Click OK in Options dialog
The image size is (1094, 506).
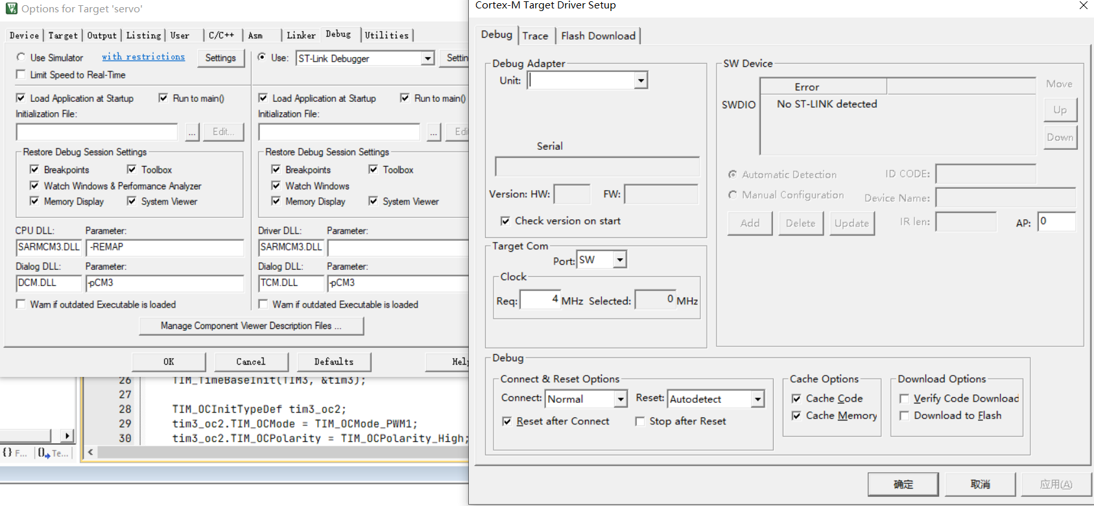tap(169, 362)
